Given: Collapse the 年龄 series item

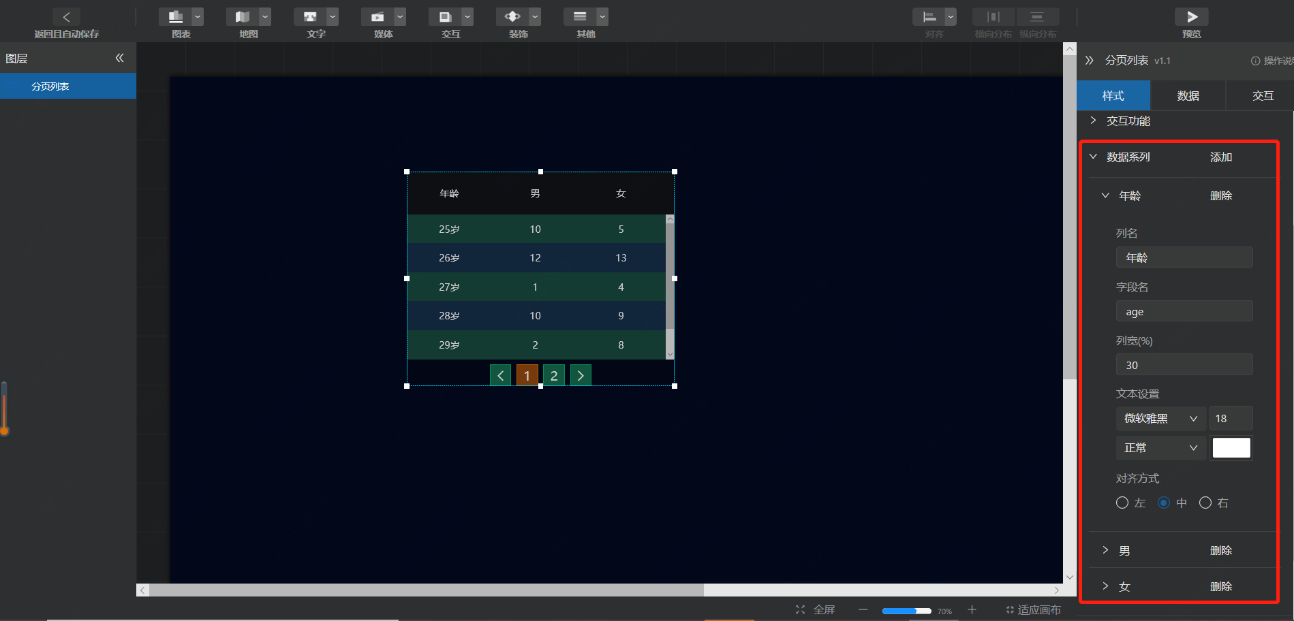Looking at the screenshot, I should (x=1105, y=195).
